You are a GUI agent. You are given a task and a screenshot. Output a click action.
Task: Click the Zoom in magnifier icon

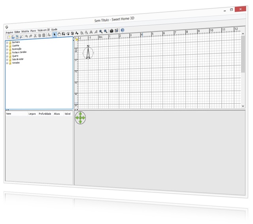101,32
